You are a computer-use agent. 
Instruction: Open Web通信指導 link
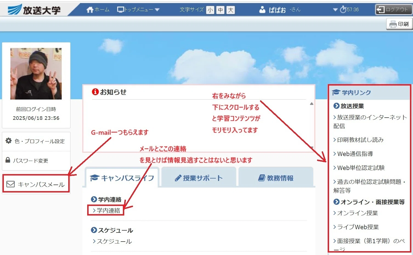[353, 154]
